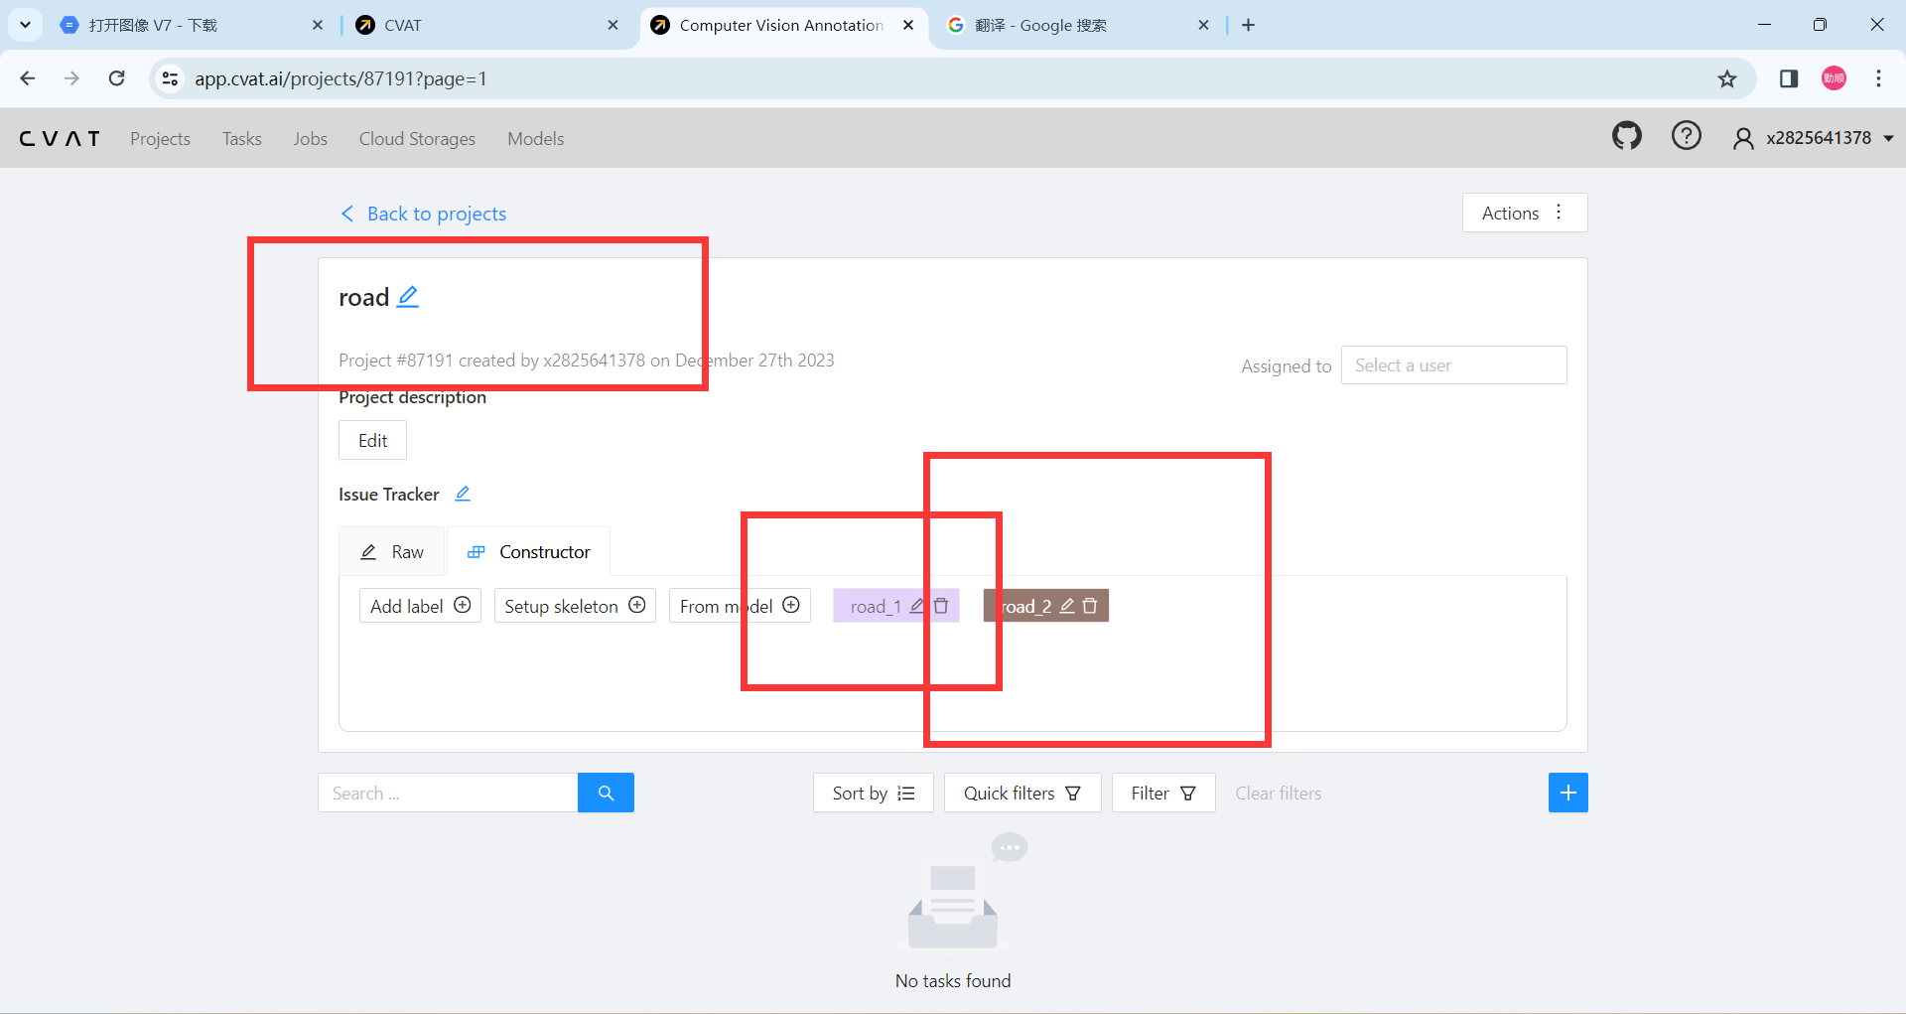
Task: Open the Actions menu
Action: (1524, 213)
